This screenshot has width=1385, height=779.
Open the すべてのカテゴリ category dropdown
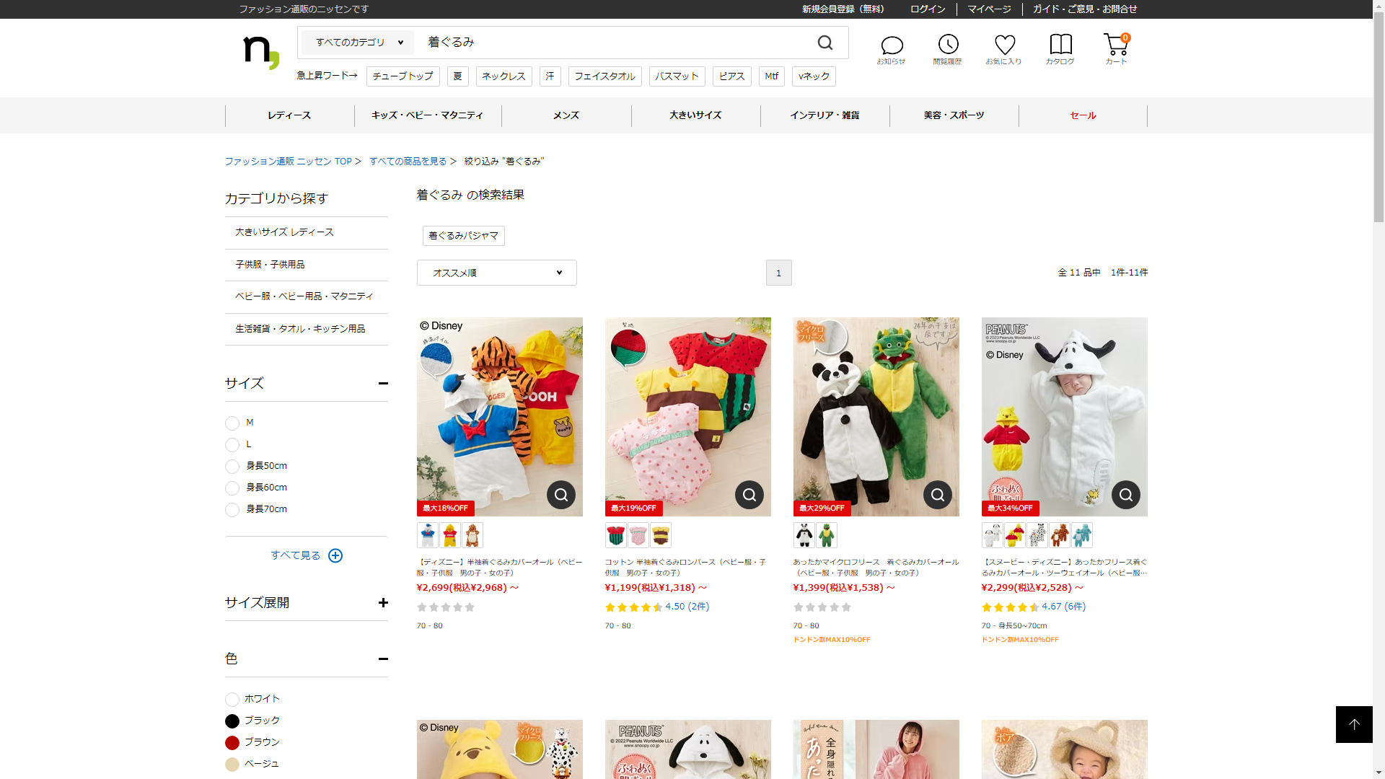pyautogui.click(x=359, y=43)
